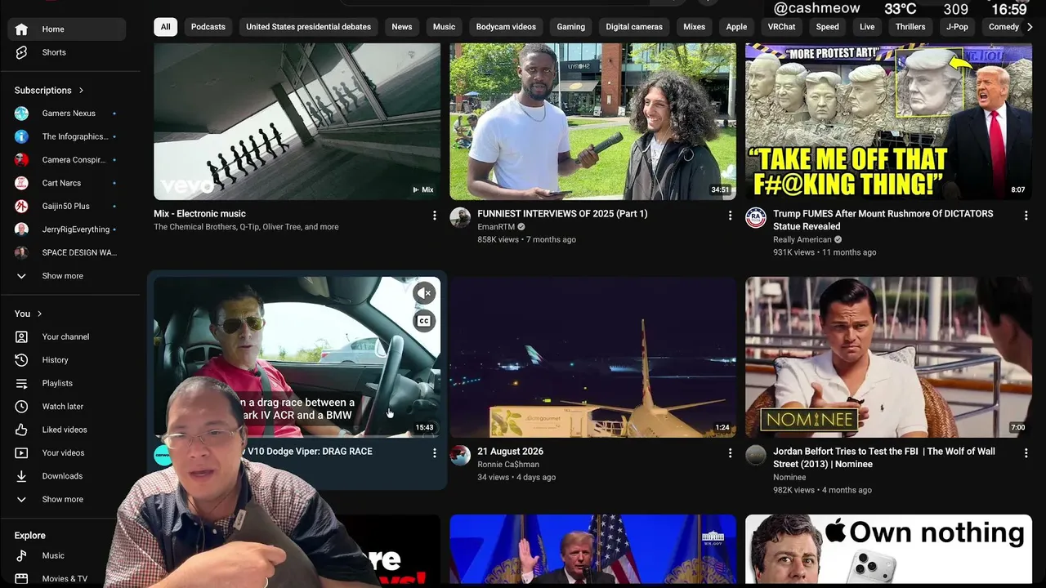Open the Gaijin50 Plus subscription
Image resolution: width=1046 pixels, height=588 pixels.
[x=67, y=207]
